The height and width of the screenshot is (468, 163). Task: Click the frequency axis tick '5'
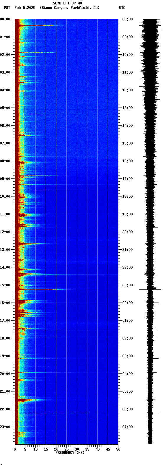[25, 449]
